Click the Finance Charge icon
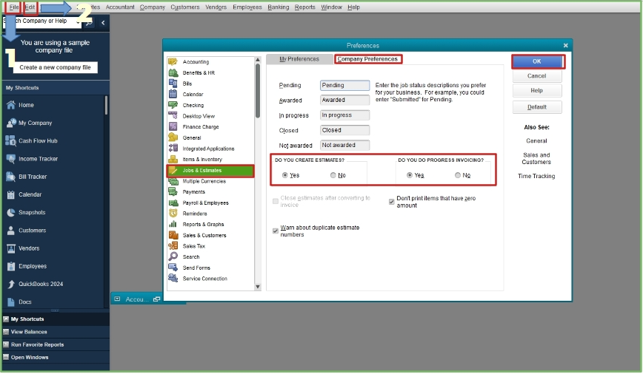The height and width of the screenshot is (374, 643). point(173,127)
